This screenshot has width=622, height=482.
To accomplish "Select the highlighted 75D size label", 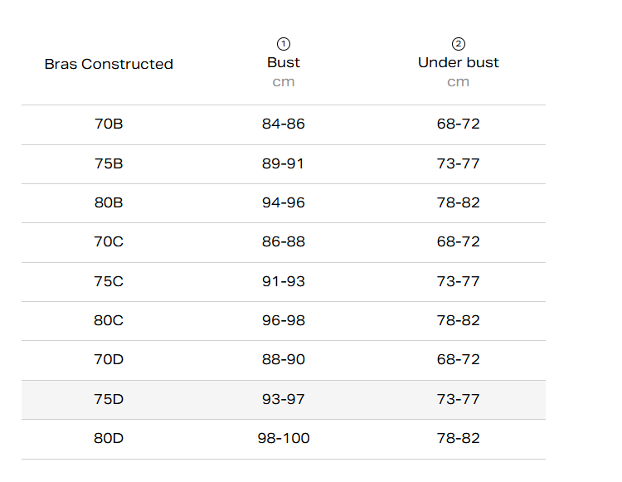I will tap(109, 399).
